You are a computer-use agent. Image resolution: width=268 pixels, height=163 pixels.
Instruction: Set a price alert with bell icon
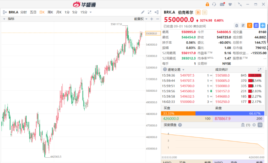237,25
